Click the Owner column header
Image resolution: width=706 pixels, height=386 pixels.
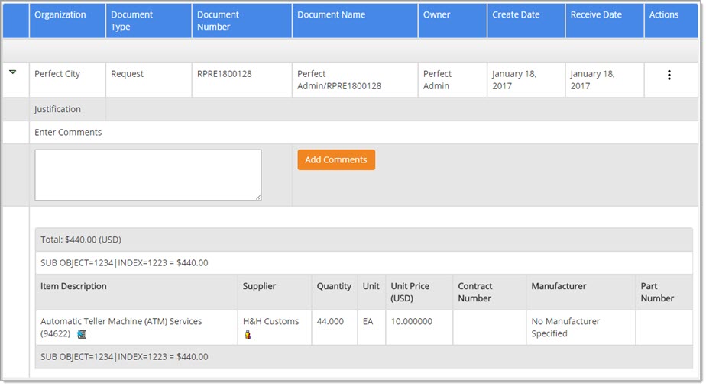(x=436, y=14)
